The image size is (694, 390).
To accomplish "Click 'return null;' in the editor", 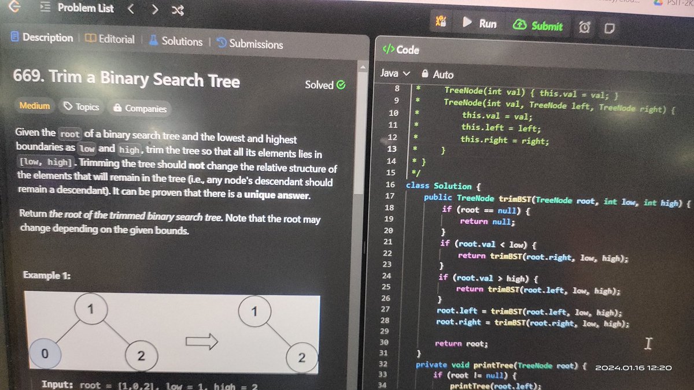I will coord(486,221).
